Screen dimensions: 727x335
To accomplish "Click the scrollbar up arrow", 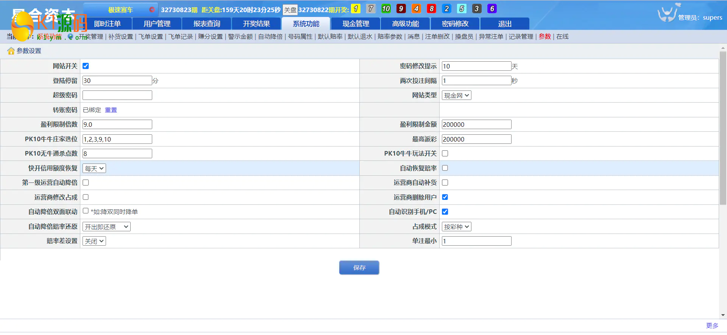I will click(x=723, y=48).
